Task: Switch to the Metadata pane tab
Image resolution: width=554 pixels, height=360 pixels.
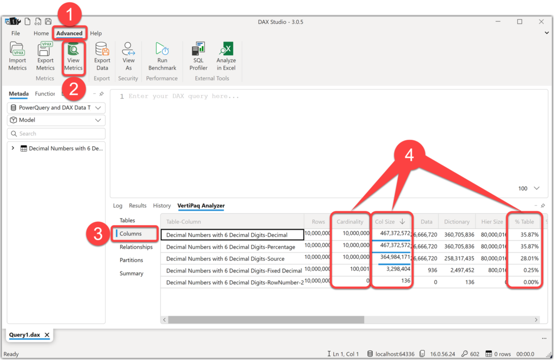Action: (19, 94)
